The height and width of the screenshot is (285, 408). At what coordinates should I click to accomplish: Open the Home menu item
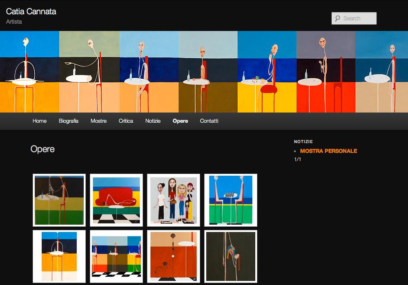click(x=40, y=121)
